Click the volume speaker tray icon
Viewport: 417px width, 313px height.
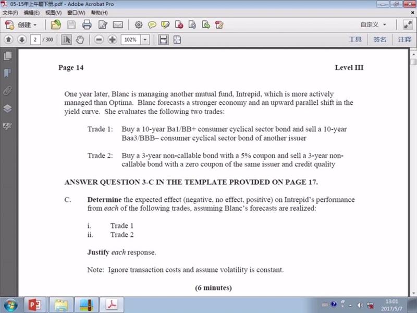point(360,305)
